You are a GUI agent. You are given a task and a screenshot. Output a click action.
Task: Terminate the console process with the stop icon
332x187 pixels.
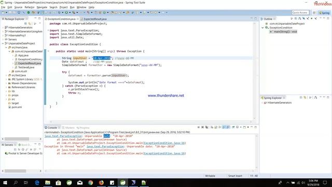[x=199, y=127]
